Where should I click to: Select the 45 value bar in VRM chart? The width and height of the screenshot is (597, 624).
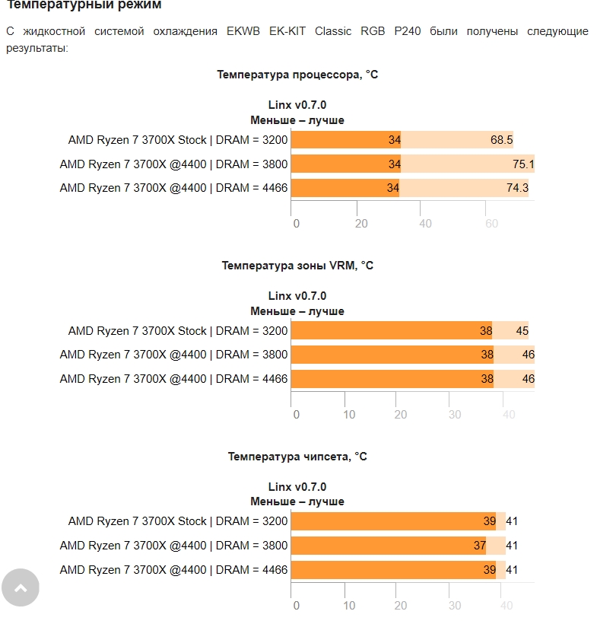point(510,331)
